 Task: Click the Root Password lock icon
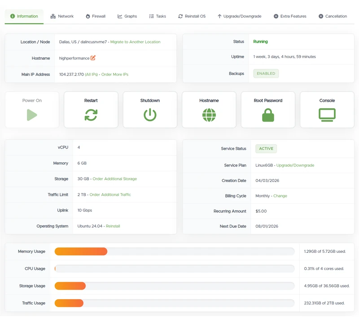click(268, 115)
